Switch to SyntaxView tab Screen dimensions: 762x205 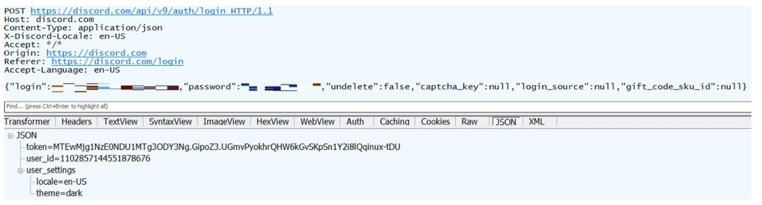point(170,122)
